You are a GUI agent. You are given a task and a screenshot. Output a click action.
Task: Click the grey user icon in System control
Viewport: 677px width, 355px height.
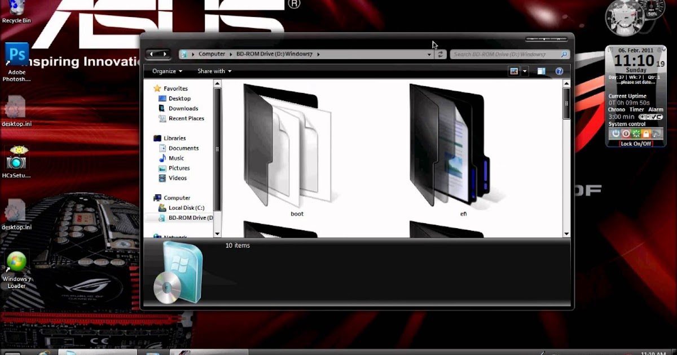click(x=657, y=134)
